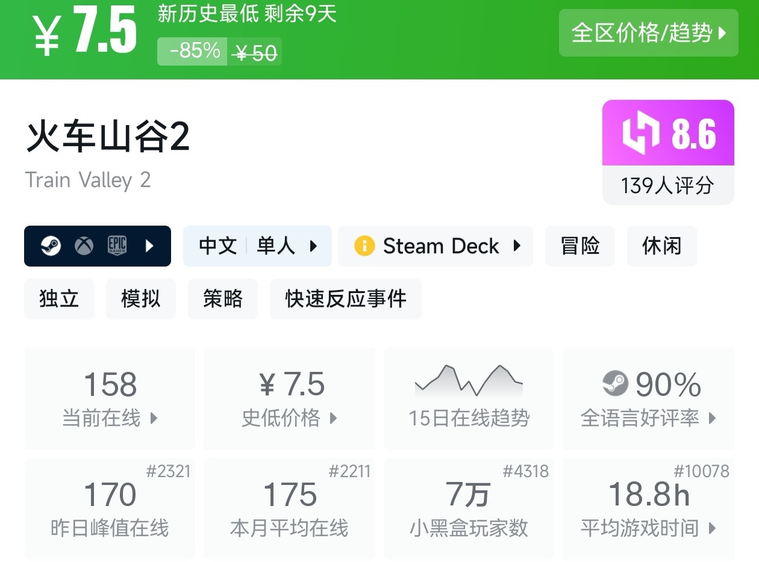The image size is (759, 562).
Task: Expand the 中文 单人 language details
Action: point(257,245)
